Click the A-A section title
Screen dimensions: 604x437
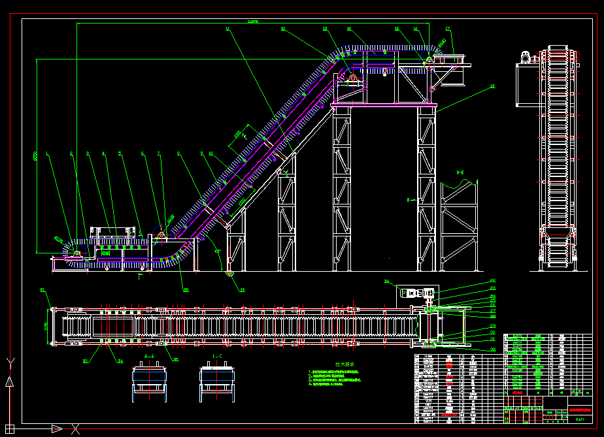[149, 356]
